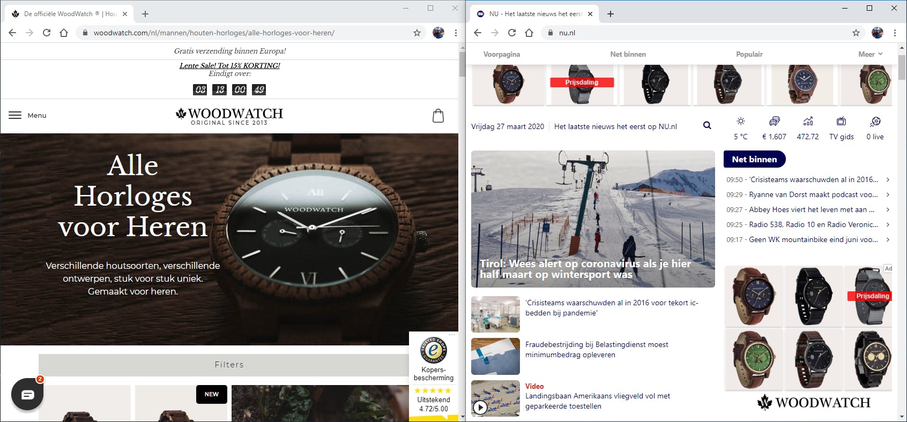Open profile avatar in NU.nl browser window
The height and width of the screenshot is (422, 907).
click(878, 33)
